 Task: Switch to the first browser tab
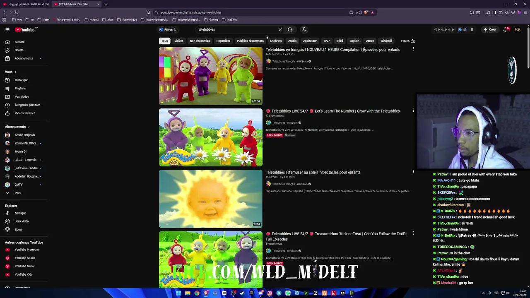tap(26, 4)
